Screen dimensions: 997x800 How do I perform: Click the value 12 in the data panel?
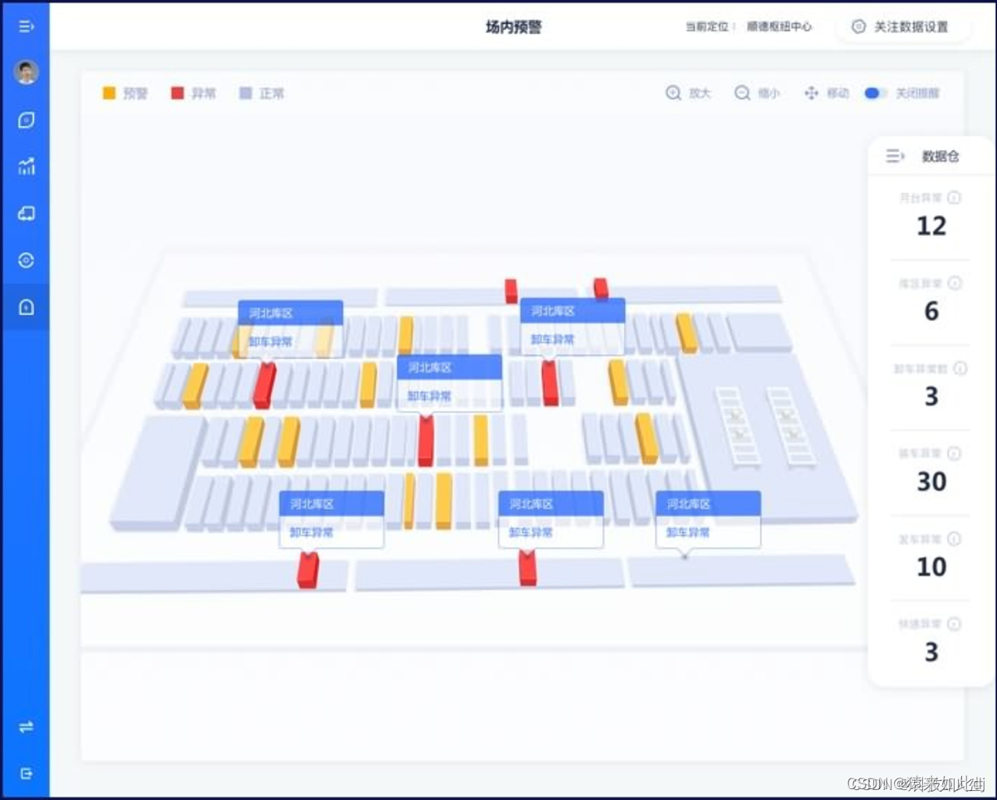coord(931,226)
